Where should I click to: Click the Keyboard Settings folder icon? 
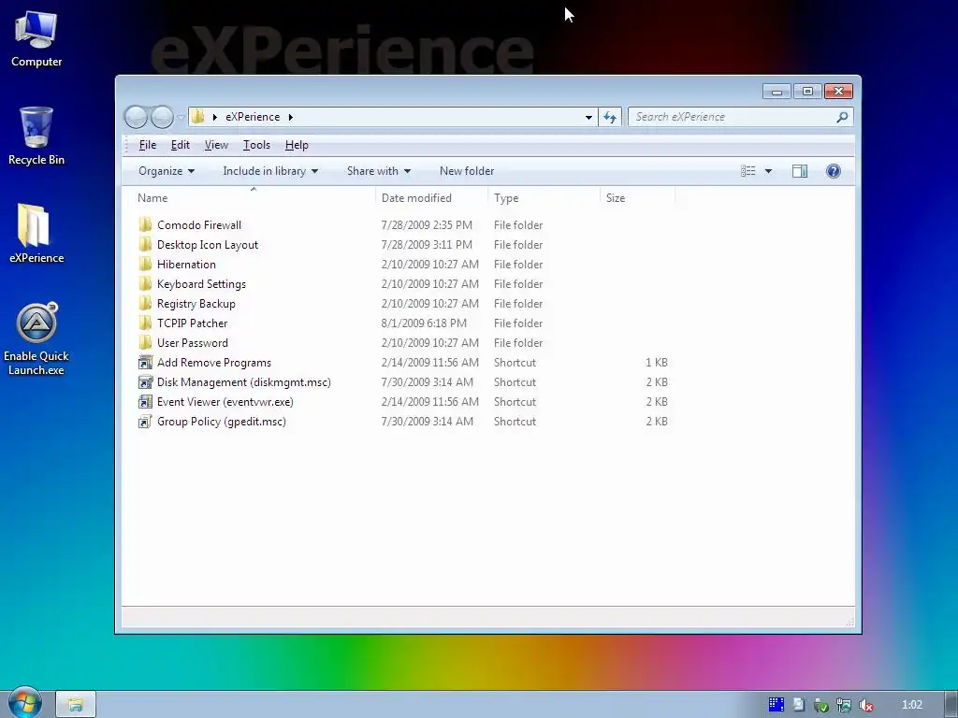point(145,283)
